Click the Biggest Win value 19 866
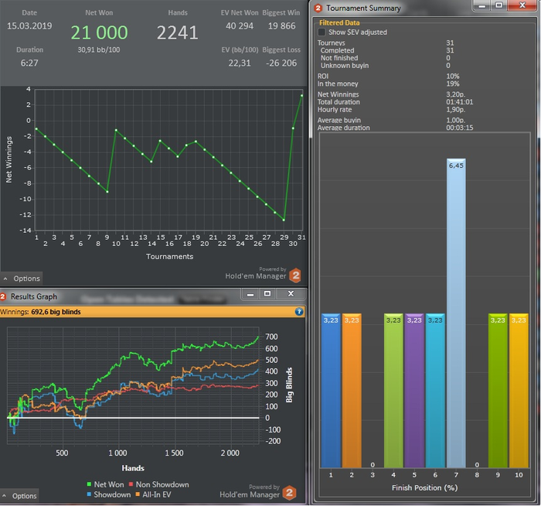Image resolution: width=541 pixels, height=506 pixels. pos(281,26)
